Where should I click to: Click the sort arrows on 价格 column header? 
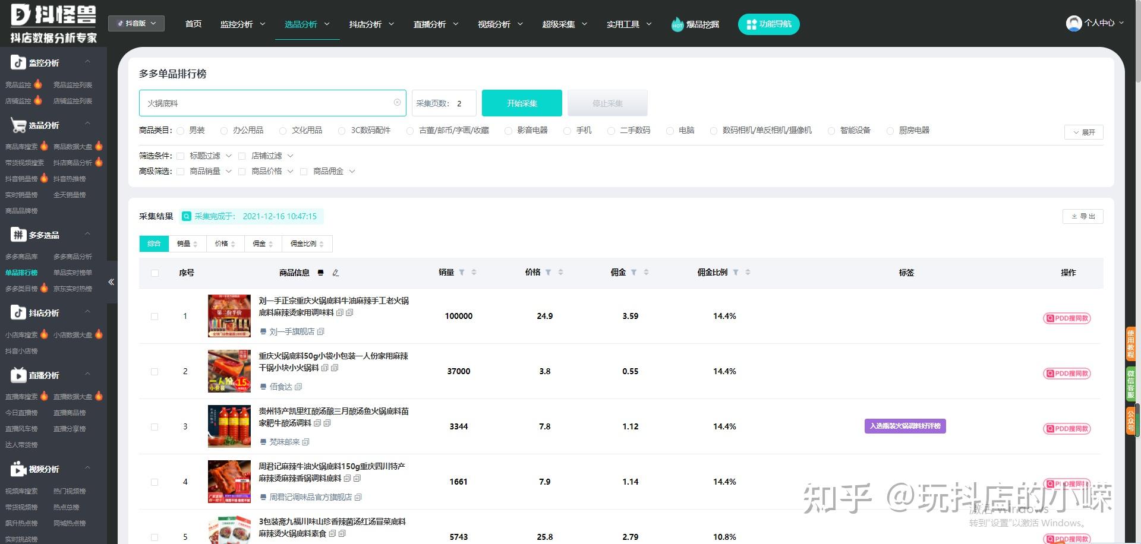tap(560, 273)
